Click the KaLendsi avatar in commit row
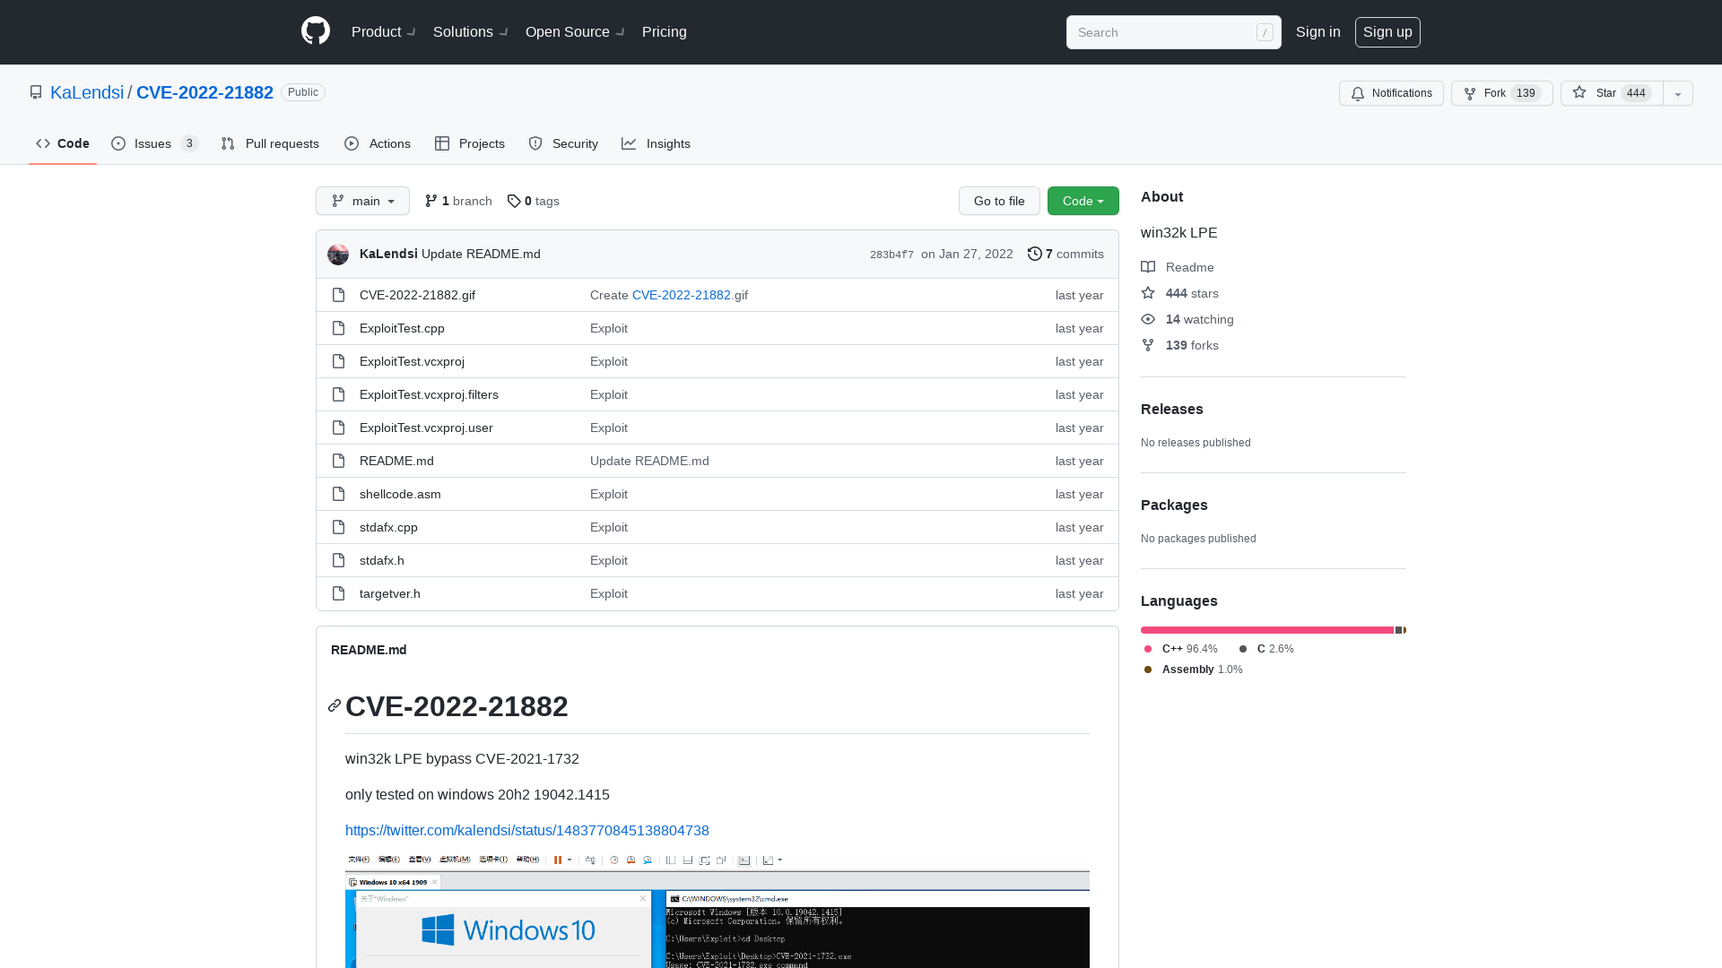 pos(338,255)
